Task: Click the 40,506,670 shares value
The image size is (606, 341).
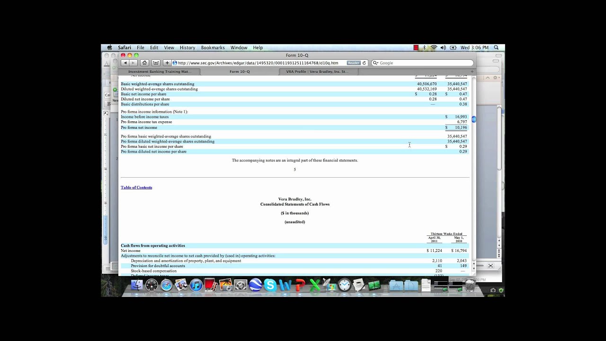Action: pos(427,84)
